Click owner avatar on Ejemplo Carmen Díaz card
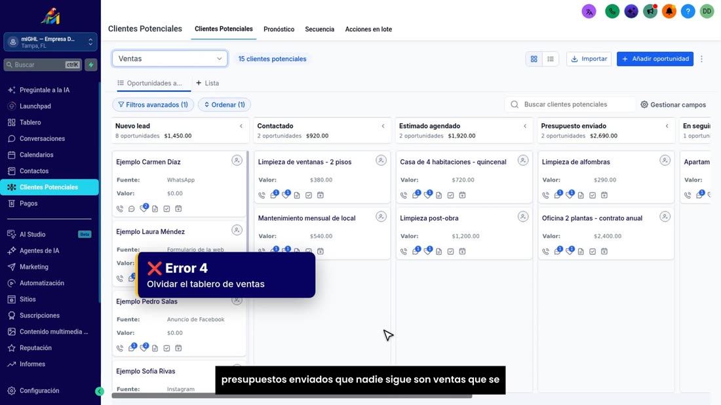This screenshot has height=405, width=721. (x=237, y=161)
